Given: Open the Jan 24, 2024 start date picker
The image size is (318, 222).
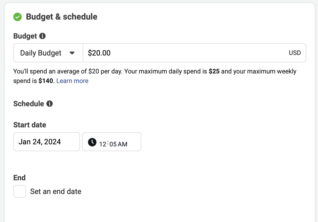Looking at the screenshot, I should 47,142.
